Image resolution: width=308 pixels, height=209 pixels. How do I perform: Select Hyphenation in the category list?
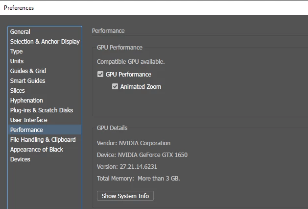(26, 101)
